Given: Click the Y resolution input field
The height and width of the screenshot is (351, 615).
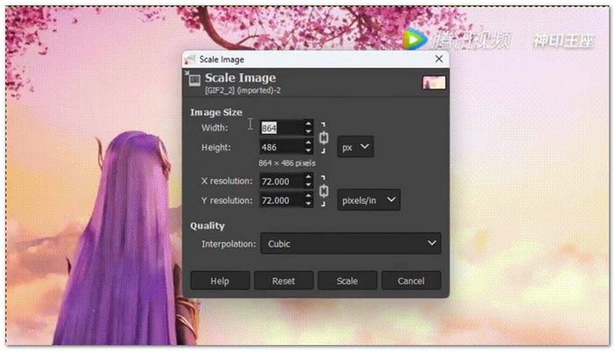Looking at the screenshot, I should coord(282,200).
